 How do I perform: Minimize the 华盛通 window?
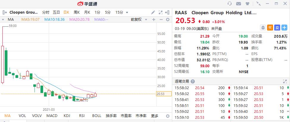coord(267,4)
